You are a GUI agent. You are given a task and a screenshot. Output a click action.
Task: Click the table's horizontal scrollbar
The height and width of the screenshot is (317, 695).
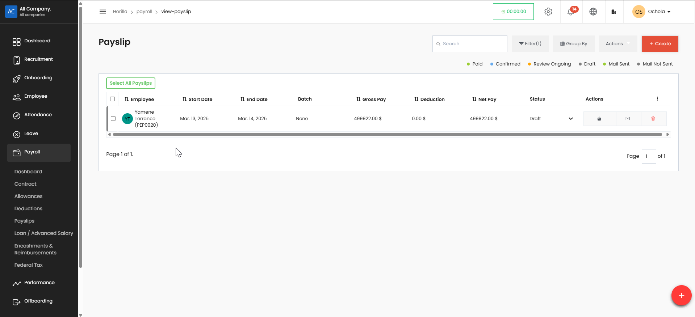[387, 134]
